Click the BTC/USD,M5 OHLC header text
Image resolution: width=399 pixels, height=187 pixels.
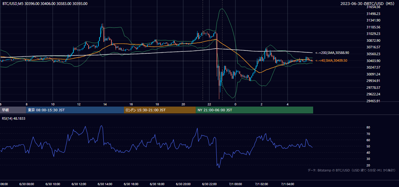(x=45, y=4)
